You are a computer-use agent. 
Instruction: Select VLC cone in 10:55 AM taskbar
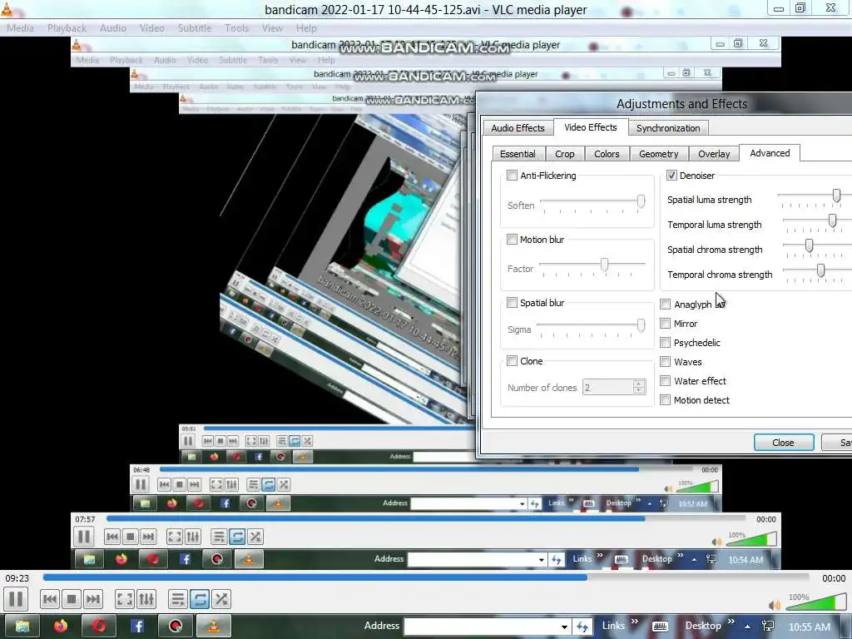click(214, 626)
